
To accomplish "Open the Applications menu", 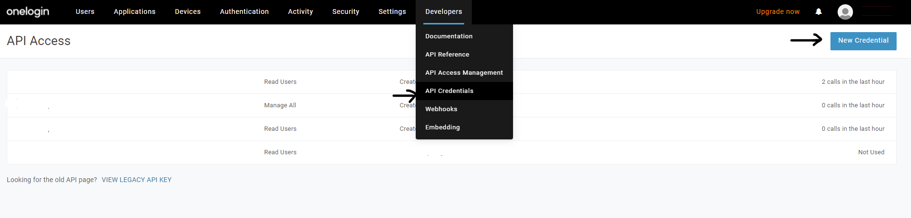I will [134, 11].
